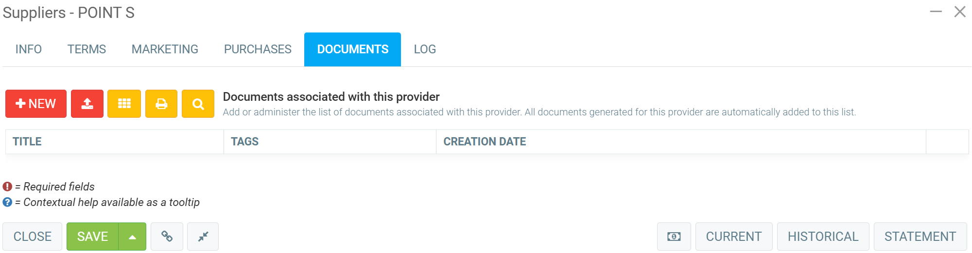Select the PURCHASES tab

coord(258,49)
